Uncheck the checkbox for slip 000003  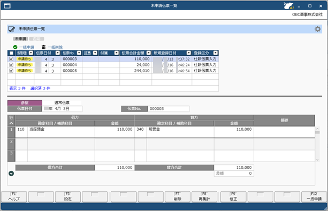(x=11, y=59)
